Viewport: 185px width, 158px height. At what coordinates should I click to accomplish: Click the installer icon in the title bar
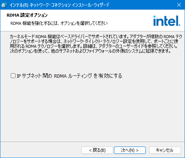4,5
